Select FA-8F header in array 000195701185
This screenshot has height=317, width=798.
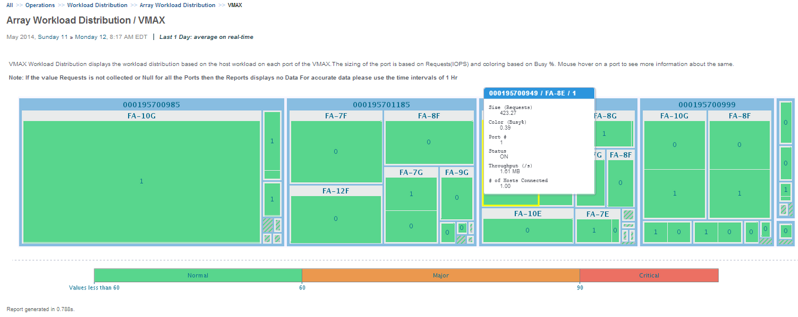coord(429,116)
